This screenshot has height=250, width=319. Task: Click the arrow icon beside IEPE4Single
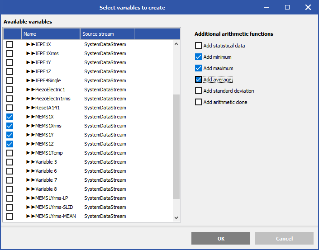31,80
